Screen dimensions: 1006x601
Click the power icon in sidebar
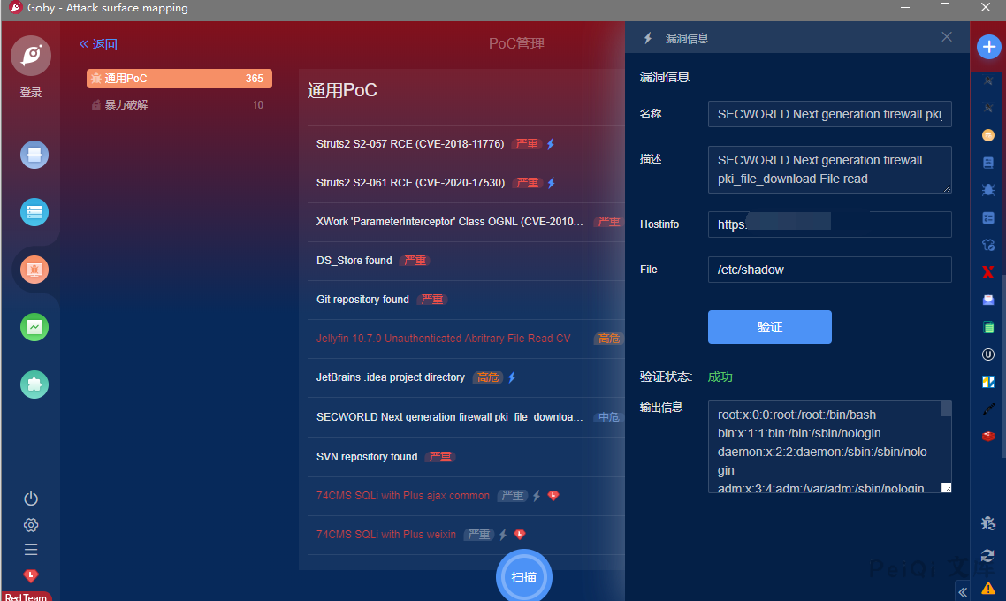pos(31,498)
